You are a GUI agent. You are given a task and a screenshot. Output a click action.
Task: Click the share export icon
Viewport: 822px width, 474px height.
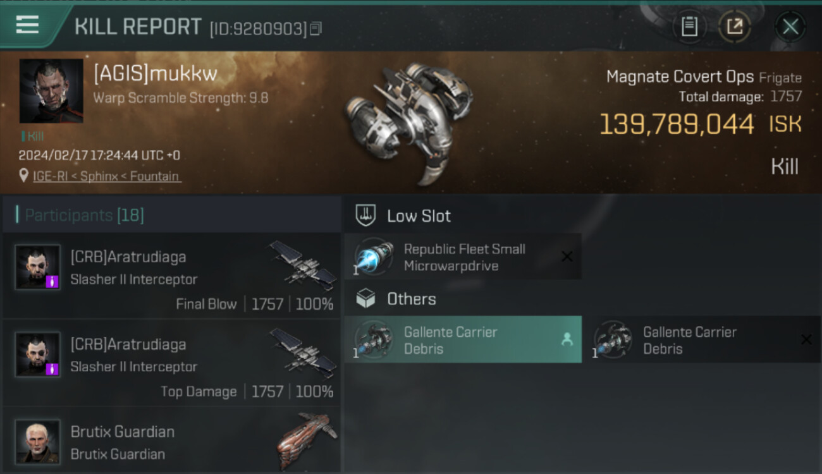point(734,27)
